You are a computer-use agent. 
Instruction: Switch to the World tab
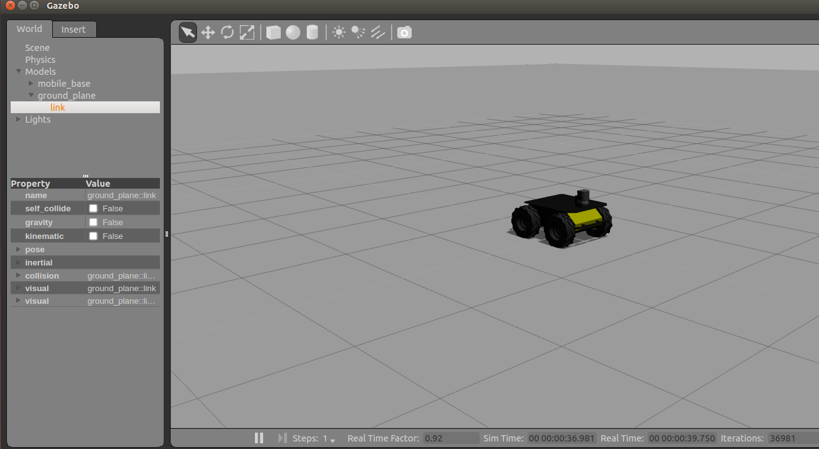(30, 29)
